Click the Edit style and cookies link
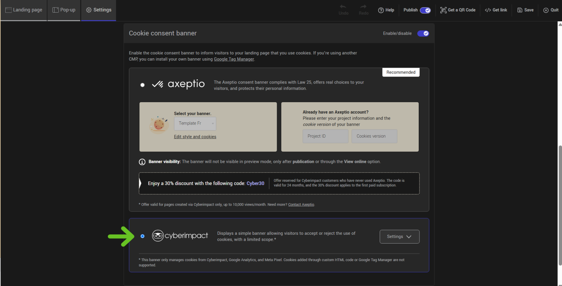Screen dimensions: 562x286 (x=195, y=137)
